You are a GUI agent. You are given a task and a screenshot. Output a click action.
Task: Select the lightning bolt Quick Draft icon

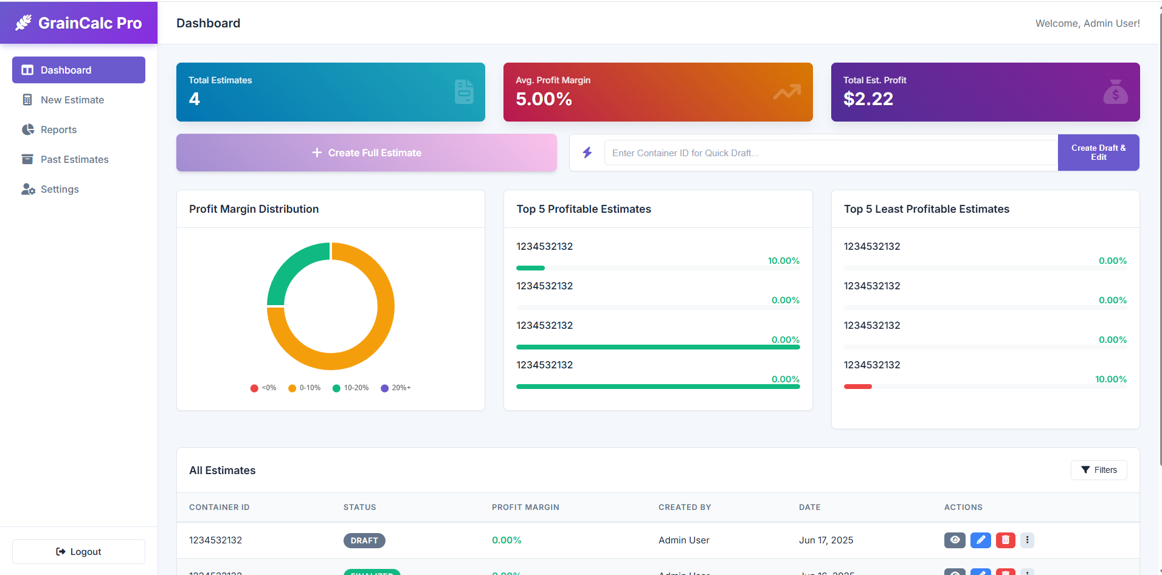[x=587, y=153]
